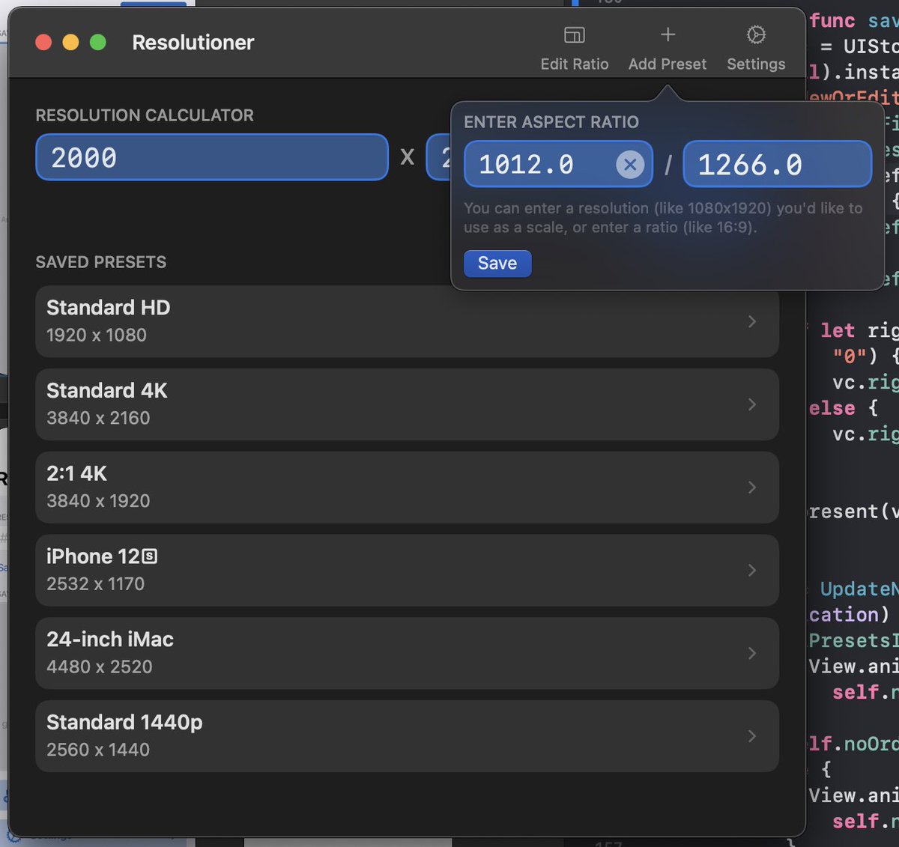Maximize Resolutioner with the green button
The width and height of the screenshot is (899, 847).
[x=98, y=43]
